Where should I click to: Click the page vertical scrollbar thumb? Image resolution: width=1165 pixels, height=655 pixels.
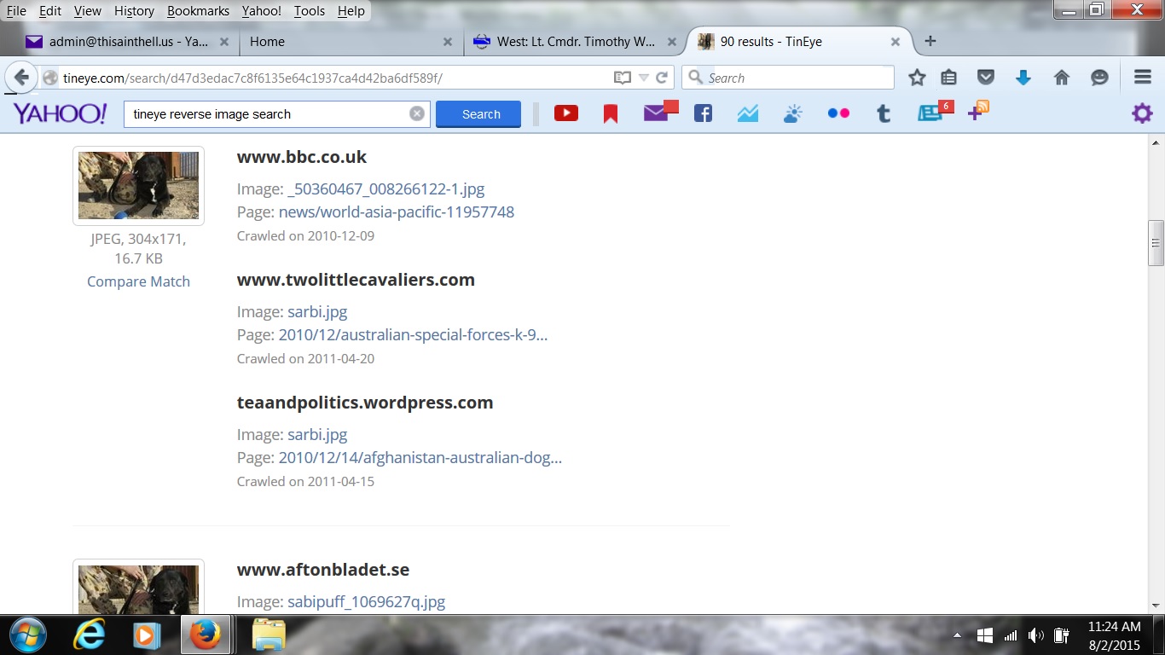click(1156, 243)
